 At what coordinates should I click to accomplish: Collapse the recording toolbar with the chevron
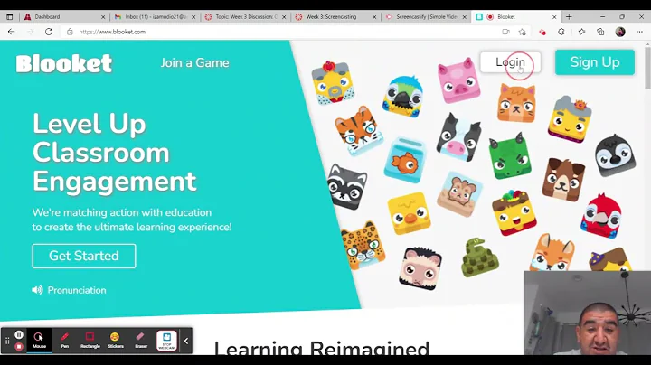(186, 341)
